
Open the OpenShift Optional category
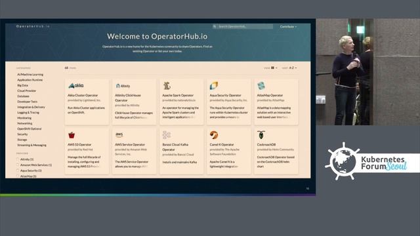pos(29,128)
